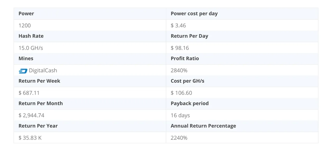Image resolution: width=332 pixels, height=147 pixels.
Task: Click the 2840% profit ratio value
Action: point(179,71)
